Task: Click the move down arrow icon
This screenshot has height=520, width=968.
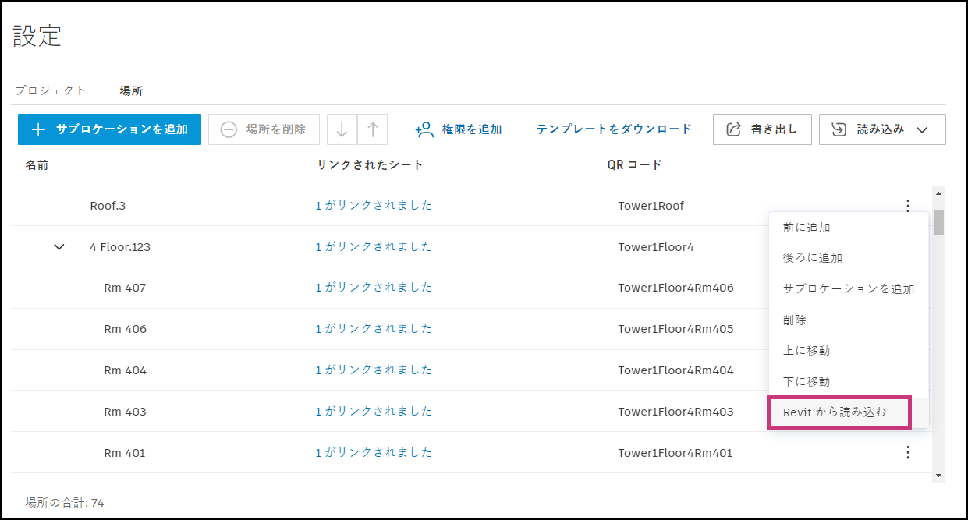Action: [342, 129]
